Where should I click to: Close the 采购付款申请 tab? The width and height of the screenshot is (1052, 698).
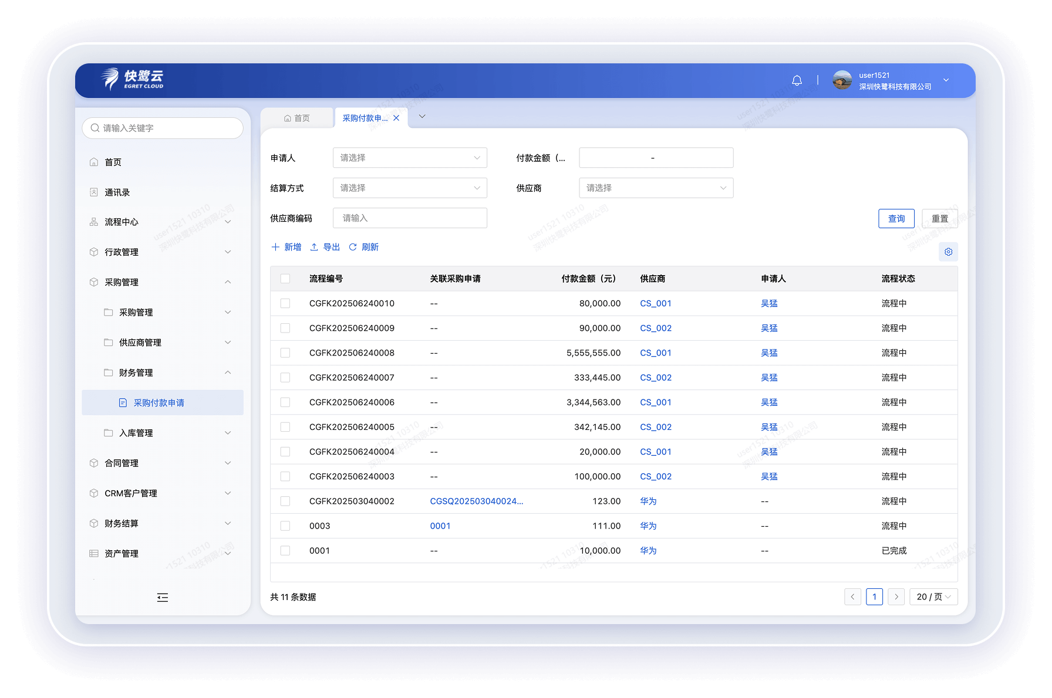[396, 118]
